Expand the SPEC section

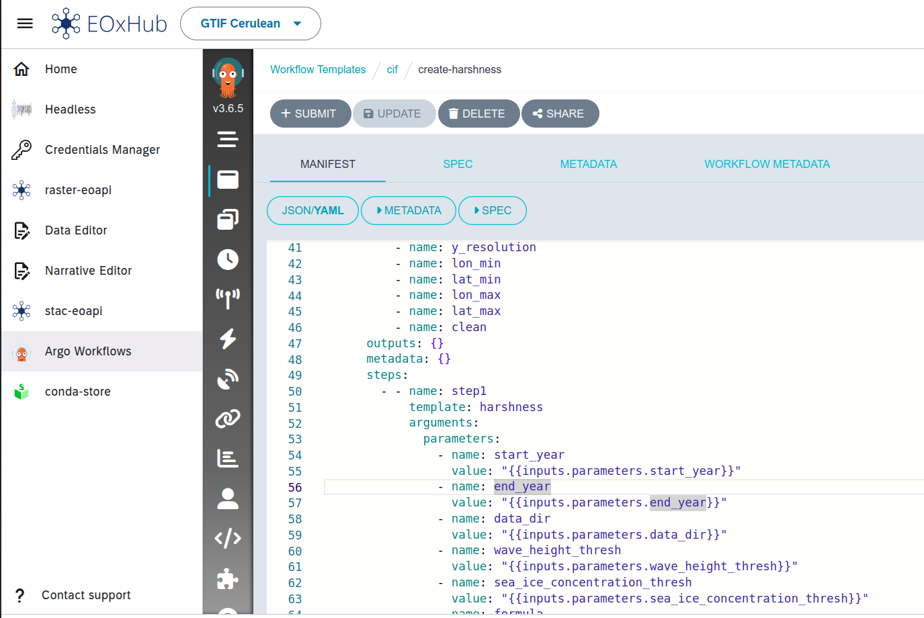[493, 210]
